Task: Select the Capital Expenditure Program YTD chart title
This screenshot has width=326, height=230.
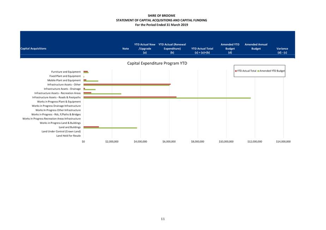Action: (x=157, y=63)
